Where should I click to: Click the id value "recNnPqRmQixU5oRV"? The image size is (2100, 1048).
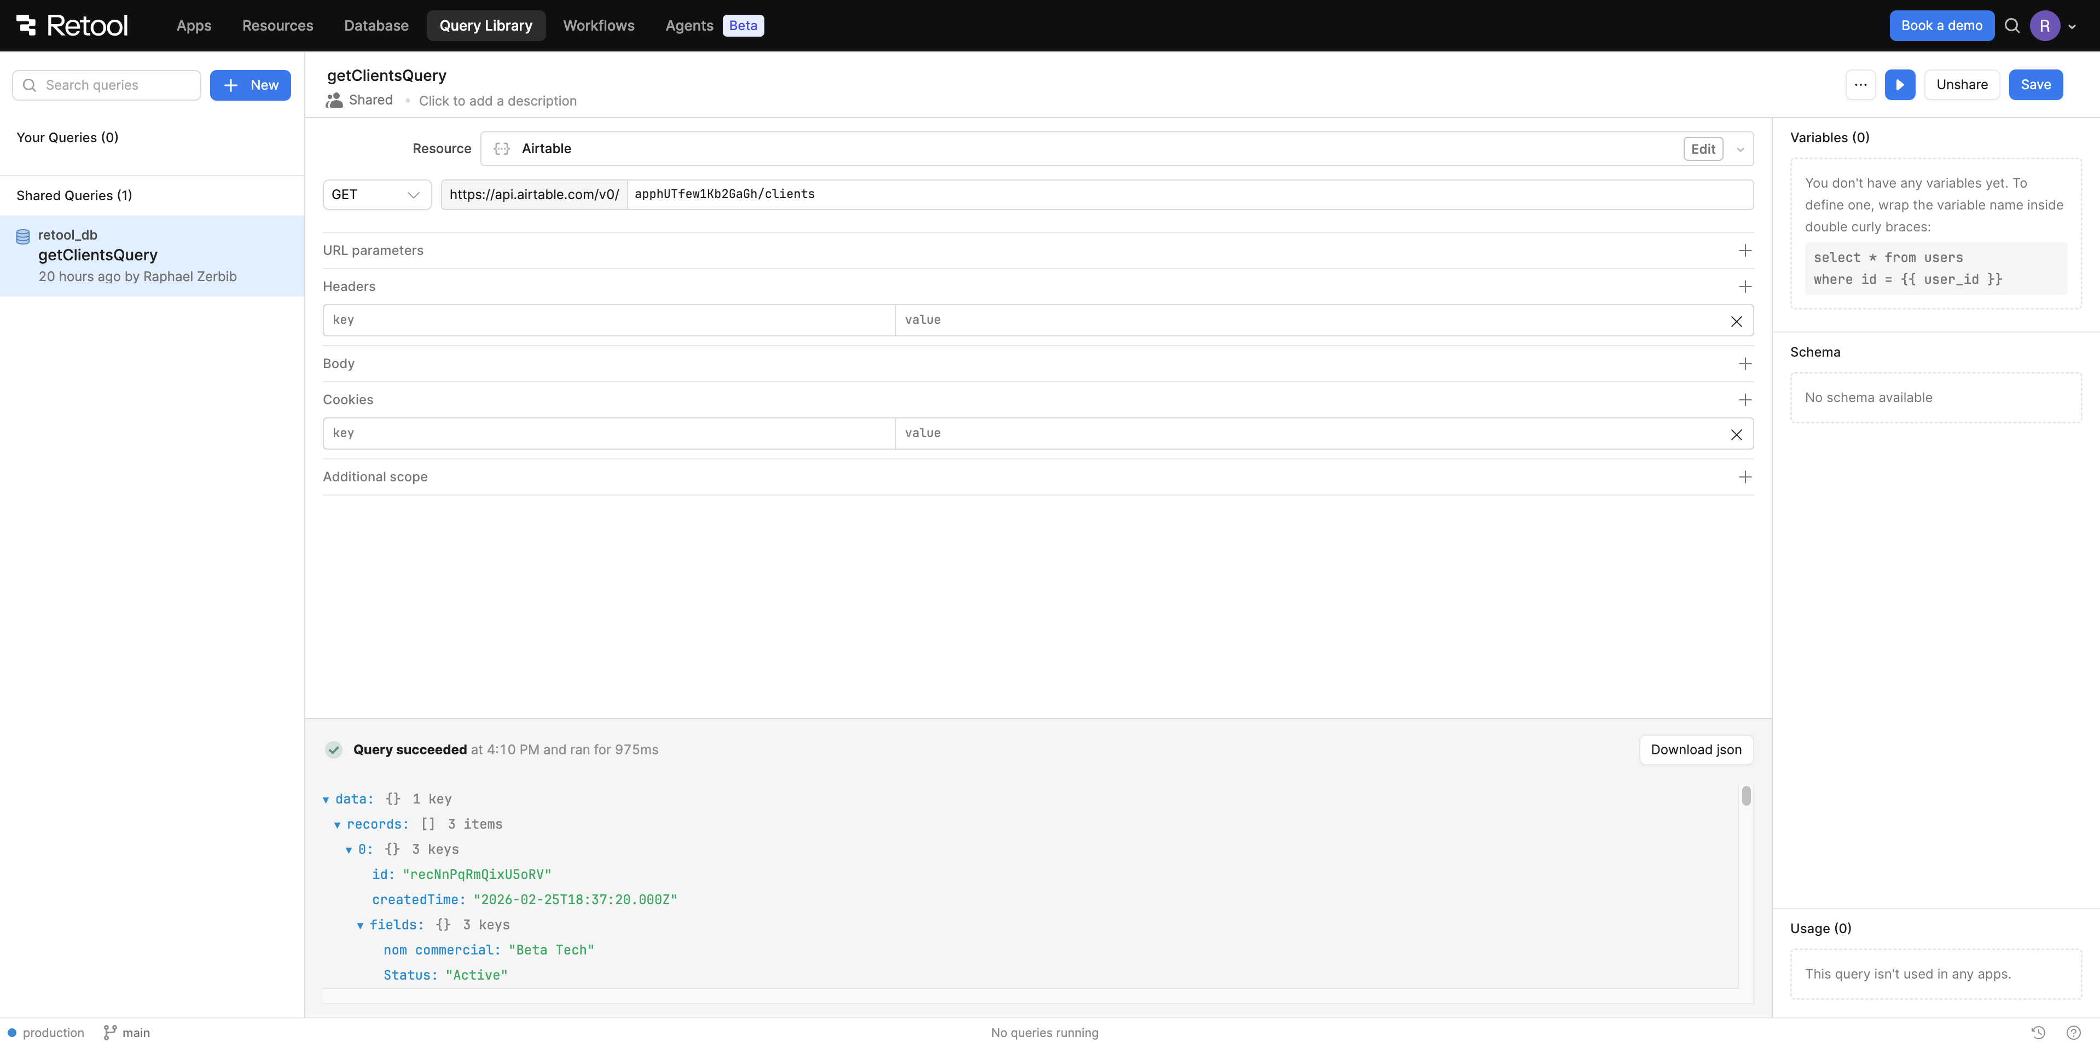477,875
